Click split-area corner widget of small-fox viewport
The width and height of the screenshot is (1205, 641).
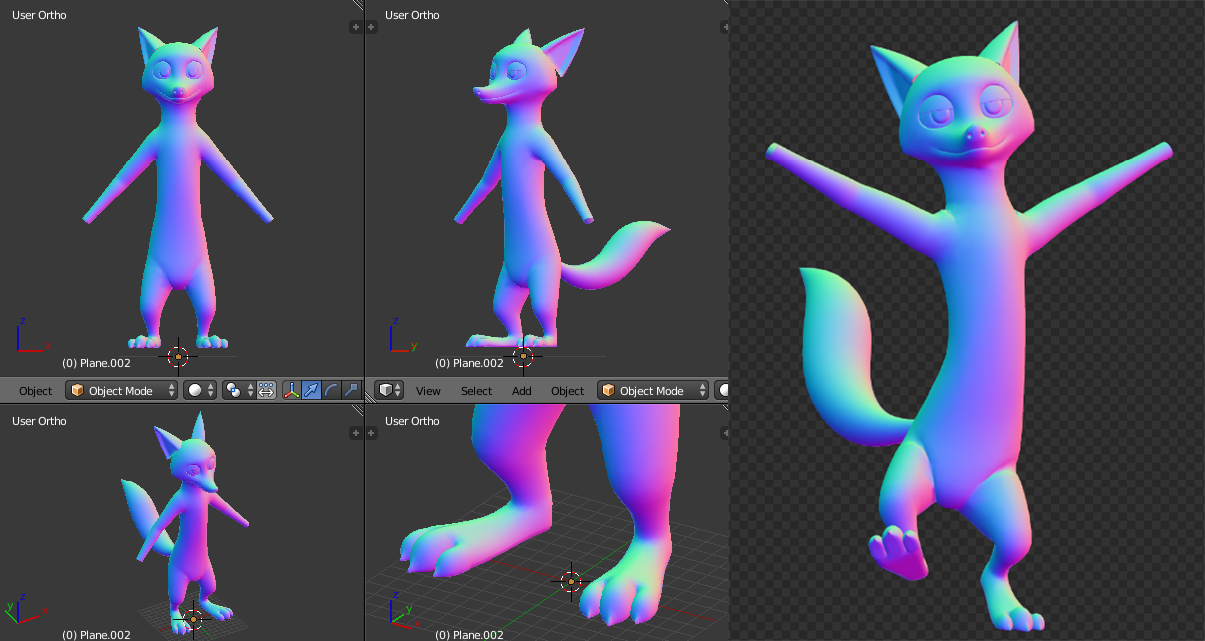point(357,412)
